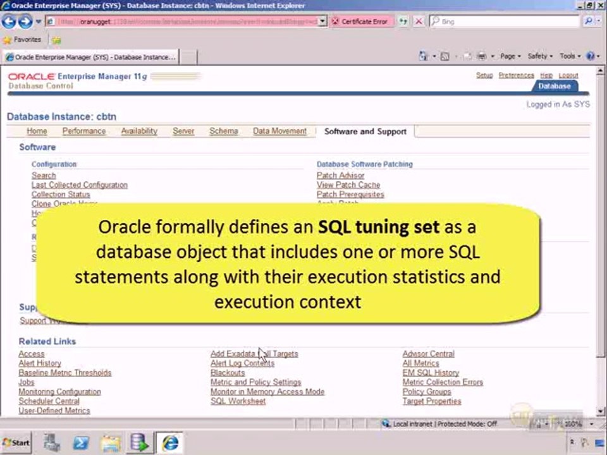The height and width of the screenshot is (455, 607).
Task: Select the Database tab in header
Action: tap(555, 86)
